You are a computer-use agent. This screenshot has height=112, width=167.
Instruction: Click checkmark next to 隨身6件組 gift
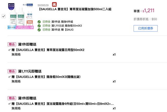point(9,104)
